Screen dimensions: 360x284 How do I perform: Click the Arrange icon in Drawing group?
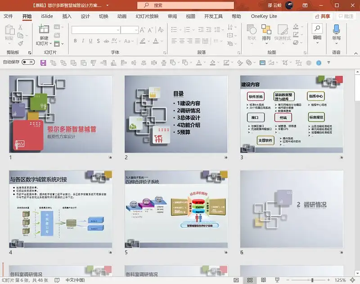pos(266,29)
